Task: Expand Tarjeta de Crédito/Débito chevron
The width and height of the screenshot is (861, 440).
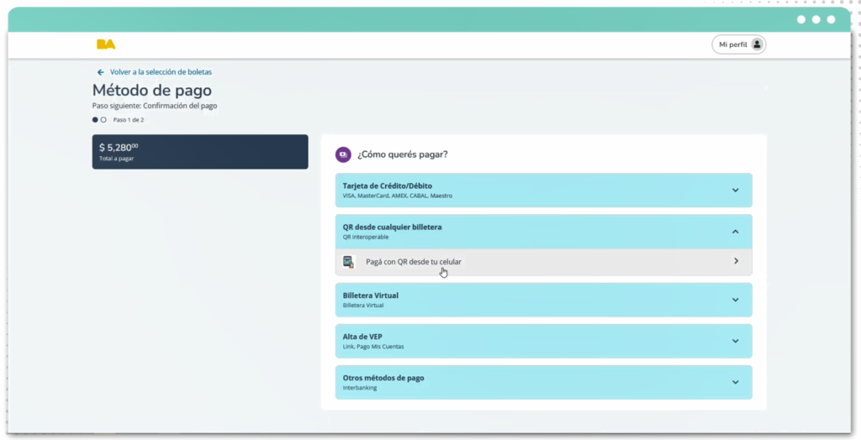Action: pyautogui.click(x=735, y=190)
